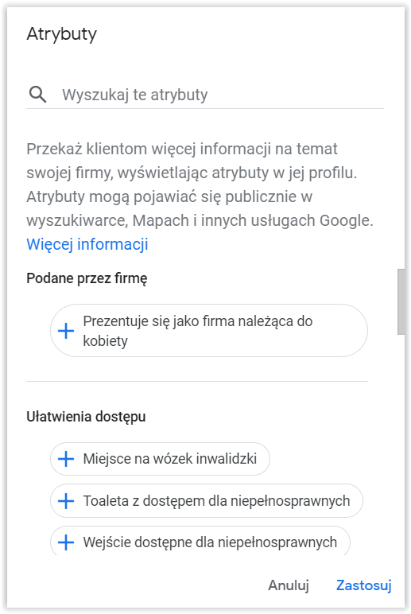411x614 pixels.
Task: Enable the 'Miejsce na wózek inwalidzki' attribute
Action: tap(160, 459)
